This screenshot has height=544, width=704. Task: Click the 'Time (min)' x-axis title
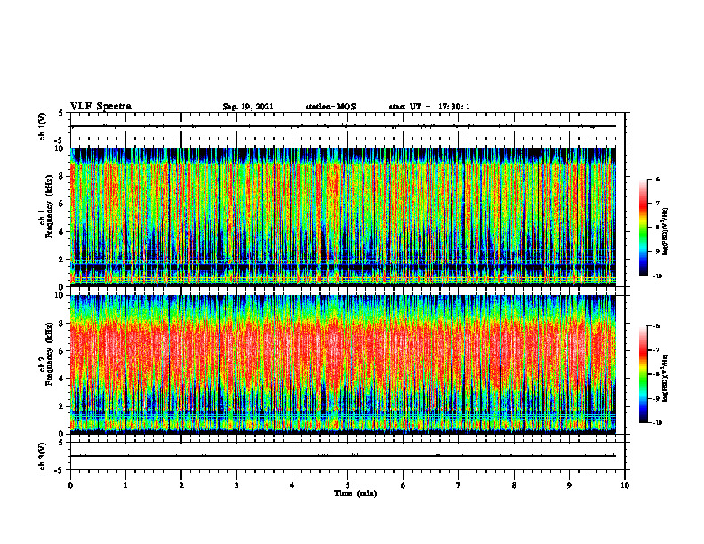pyautogui.click(x=356, y=493)
